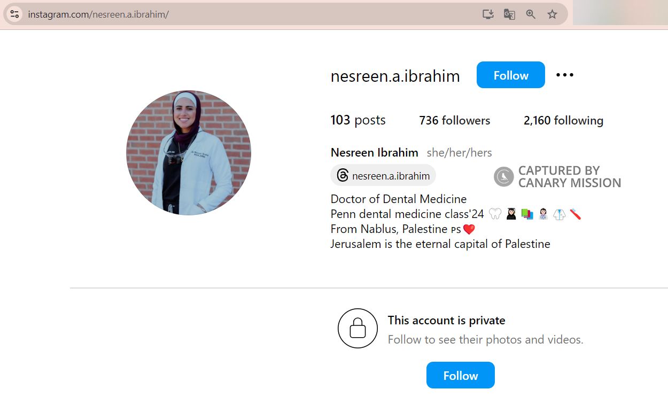Bookmark this page with the star icon
The height and width of the screenshot is (397, 668).
(x=553, y=14)
